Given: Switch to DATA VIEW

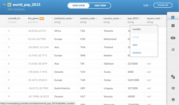Looking at the screenshot, I should point(79,5).
